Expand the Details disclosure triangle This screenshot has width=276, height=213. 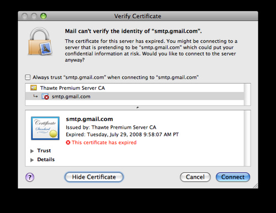32,160
